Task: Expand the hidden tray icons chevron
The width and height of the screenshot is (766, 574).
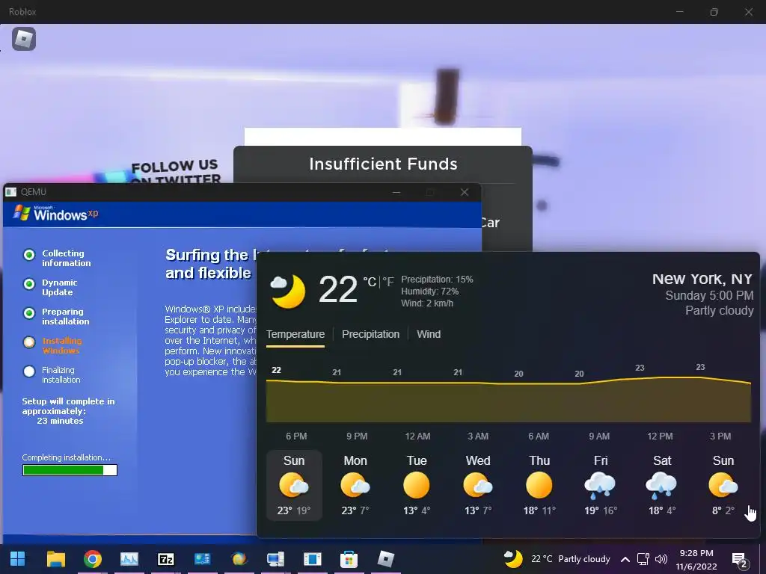Action: point(625,559)
